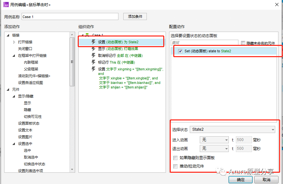Click the green Case 1 tree icon

pos(87,35)
